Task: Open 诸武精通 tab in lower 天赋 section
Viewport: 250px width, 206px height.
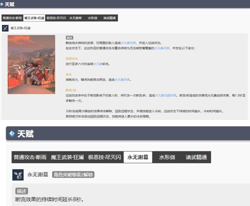Action: click(196, 157)
